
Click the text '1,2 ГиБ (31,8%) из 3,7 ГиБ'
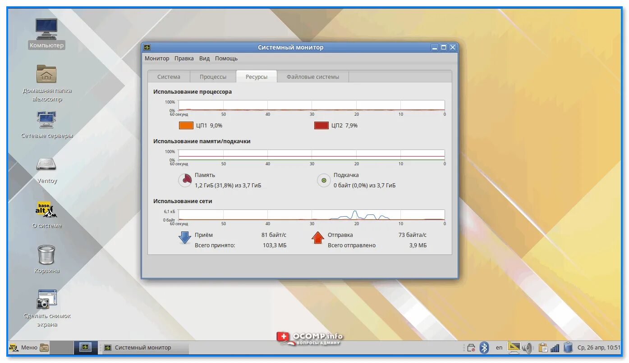point(228,186)
